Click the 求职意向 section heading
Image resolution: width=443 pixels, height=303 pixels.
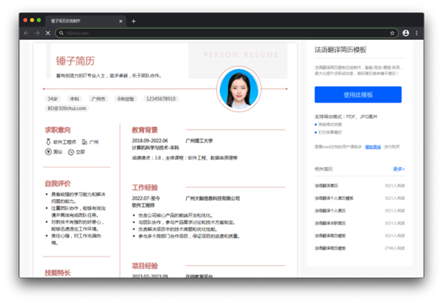(58, 130)
